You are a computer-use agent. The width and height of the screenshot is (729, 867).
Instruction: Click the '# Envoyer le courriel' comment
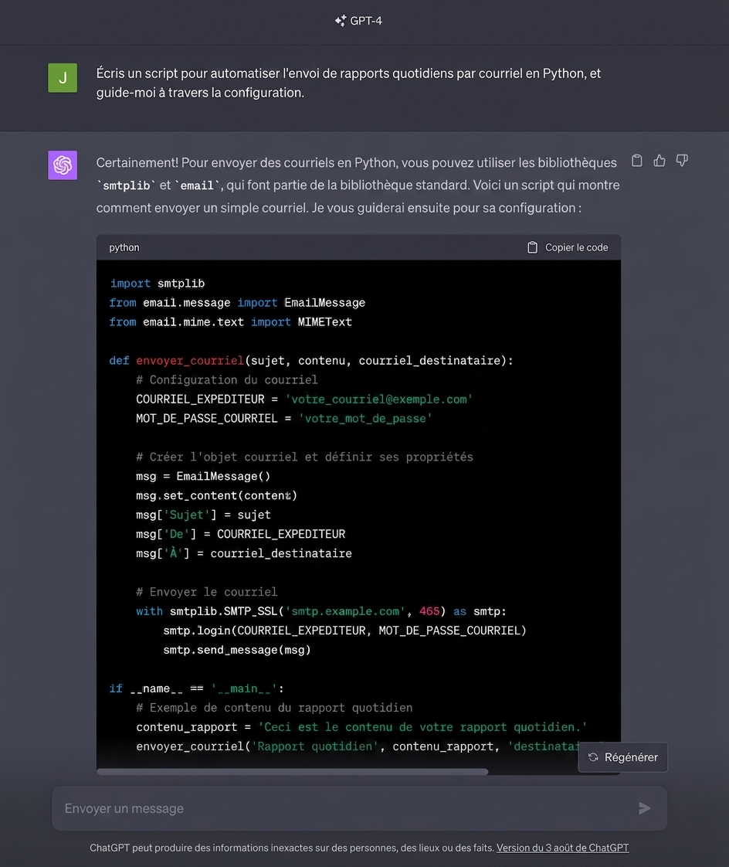207,592
